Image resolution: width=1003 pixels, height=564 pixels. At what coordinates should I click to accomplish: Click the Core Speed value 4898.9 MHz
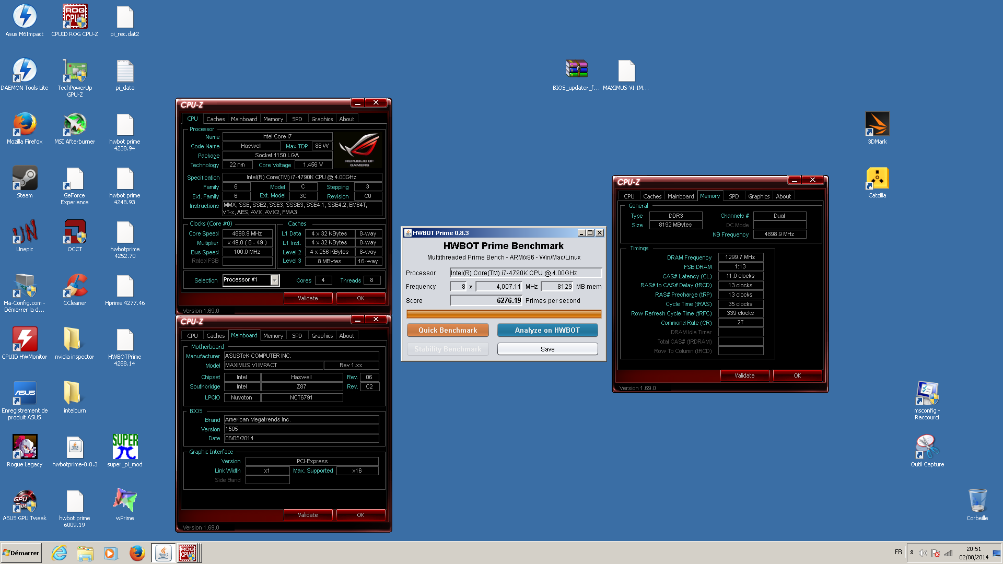point(247,233)
